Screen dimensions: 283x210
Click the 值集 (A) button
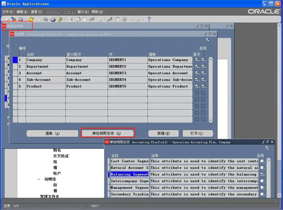52,133
